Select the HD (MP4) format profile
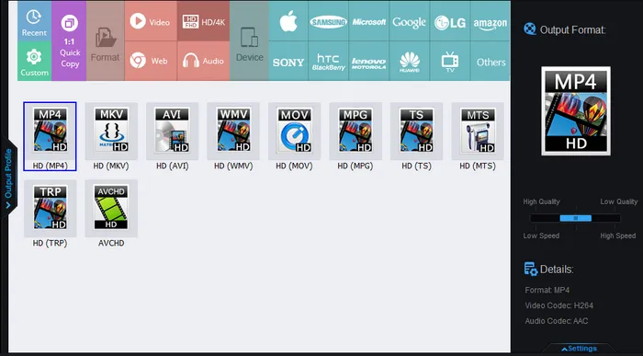The height and width of the screenshot is (356, 643). tap(50, 136)
